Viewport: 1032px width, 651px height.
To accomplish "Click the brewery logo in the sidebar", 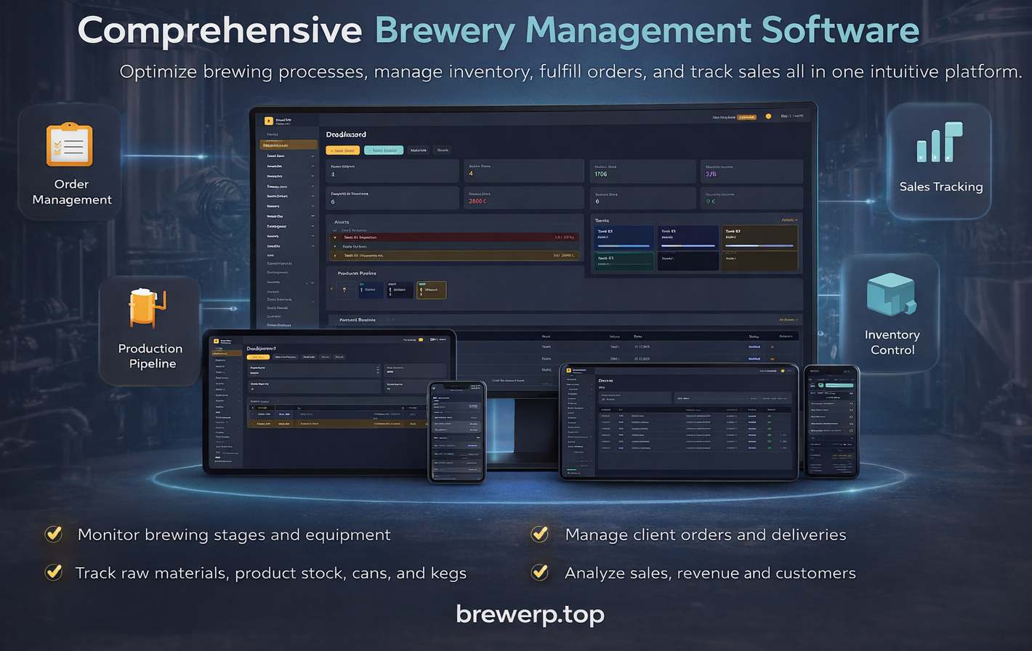I will point(269,121).
